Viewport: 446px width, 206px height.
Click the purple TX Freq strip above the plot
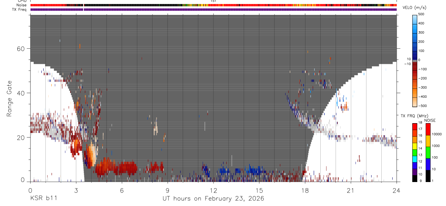click(214, 9)
